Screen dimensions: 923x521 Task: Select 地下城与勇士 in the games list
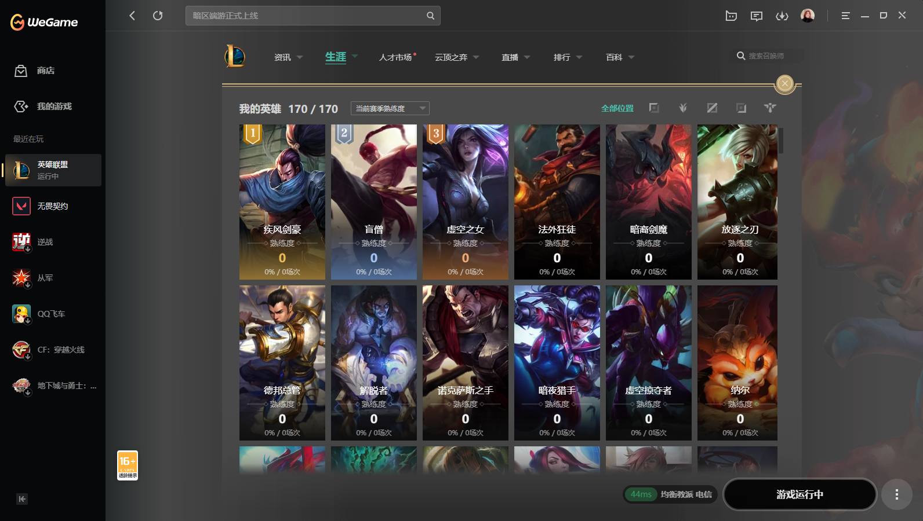coord(53,386)
